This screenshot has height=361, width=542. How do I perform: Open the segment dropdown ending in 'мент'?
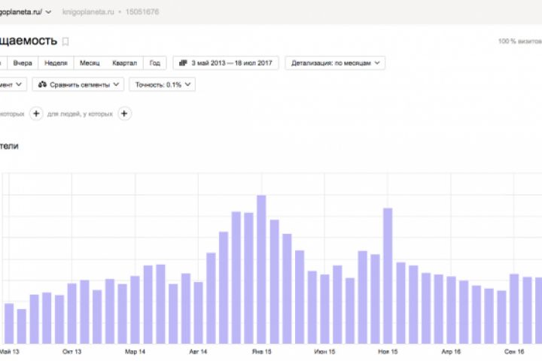pyautogui.click(x=12, y=84)
